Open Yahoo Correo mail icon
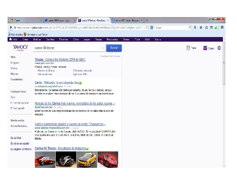237x177 pixels. [x=205, y=48]
